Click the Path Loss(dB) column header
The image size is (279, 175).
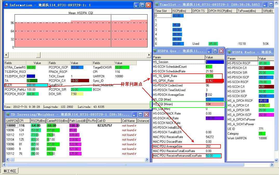78,121
